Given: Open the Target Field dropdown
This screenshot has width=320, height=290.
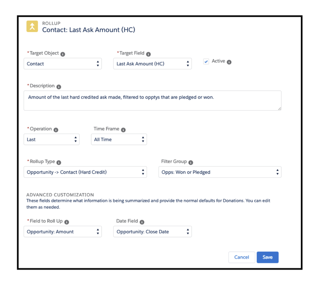Looking at the screenshot, I should tap(152, 64).
